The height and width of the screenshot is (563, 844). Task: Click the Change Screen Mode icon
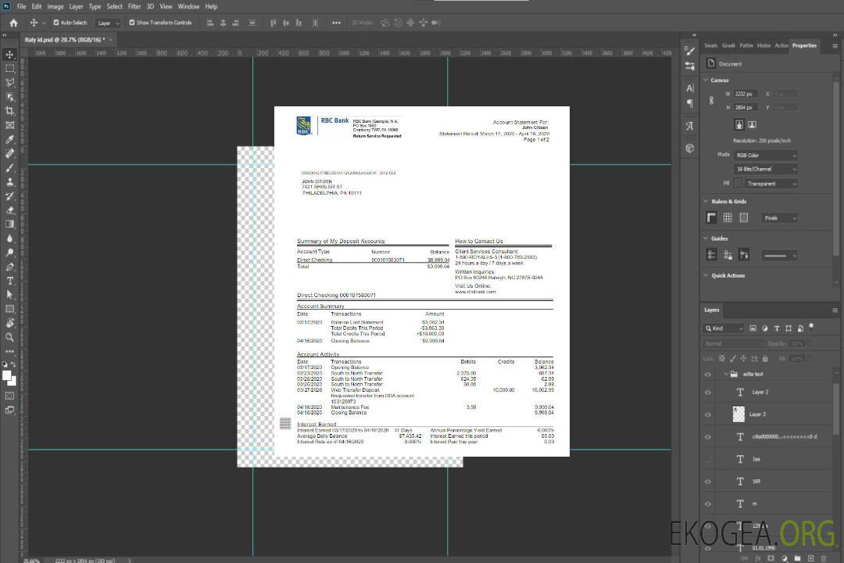[x=9, y=410]
